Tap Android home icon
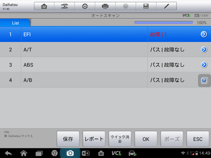 tap(24, 153)
